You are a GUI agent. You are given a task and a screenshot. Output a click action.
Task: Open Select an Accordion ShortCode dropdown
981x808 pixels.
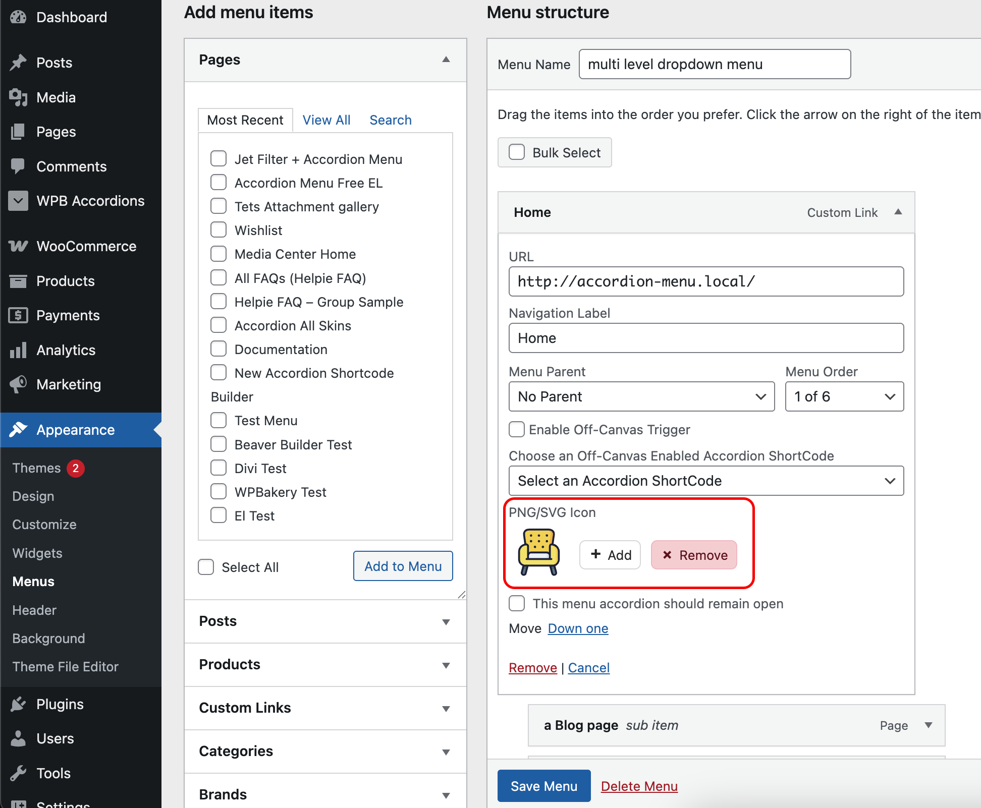[x=706, y=481]
